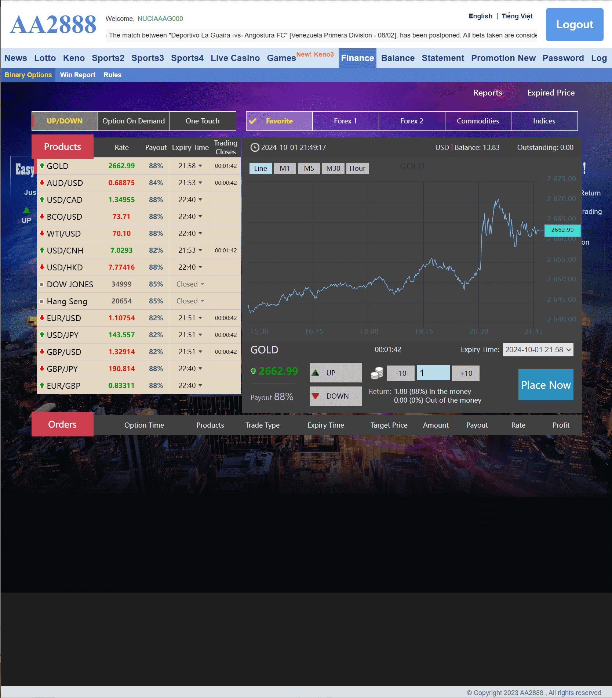Click the 2662.99 price marker on chart
The image size is (612, 698).
[562, 230]
